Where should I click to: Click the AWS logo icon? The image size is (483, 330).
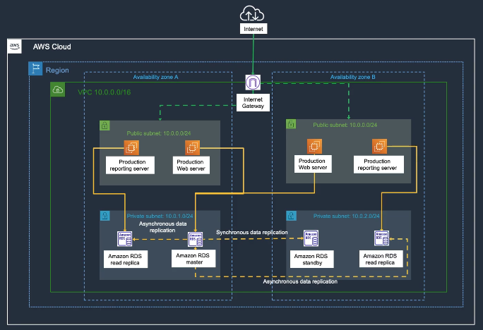click(x=16, y=47)
